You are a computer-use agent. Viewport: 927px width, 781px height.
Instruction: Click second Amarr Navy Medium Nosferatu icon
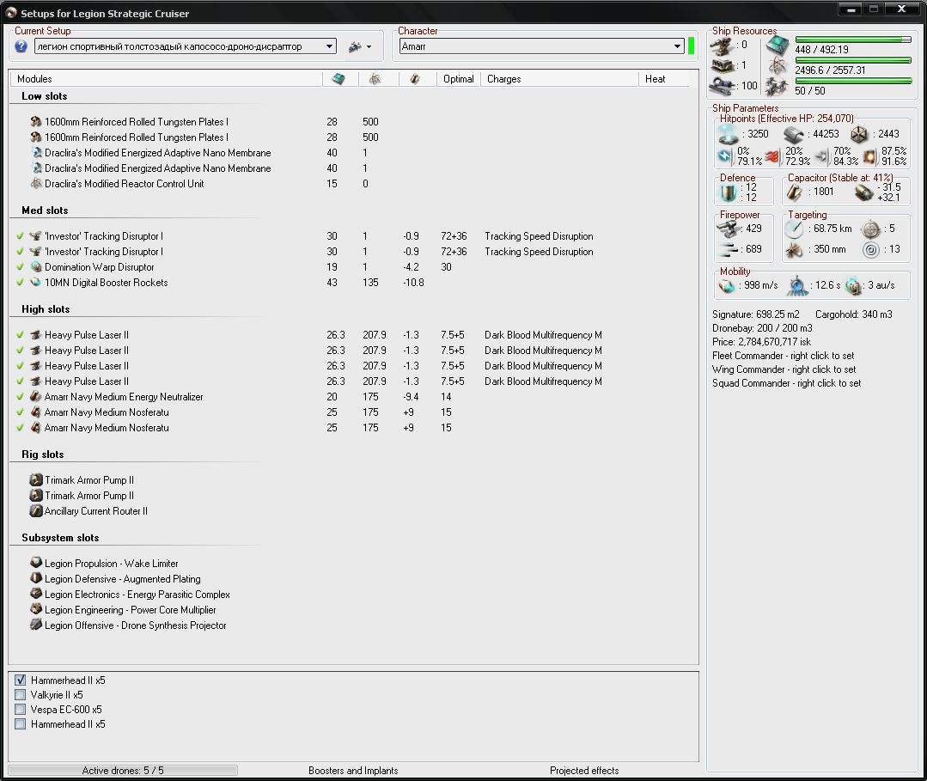(x=36, y=427)
